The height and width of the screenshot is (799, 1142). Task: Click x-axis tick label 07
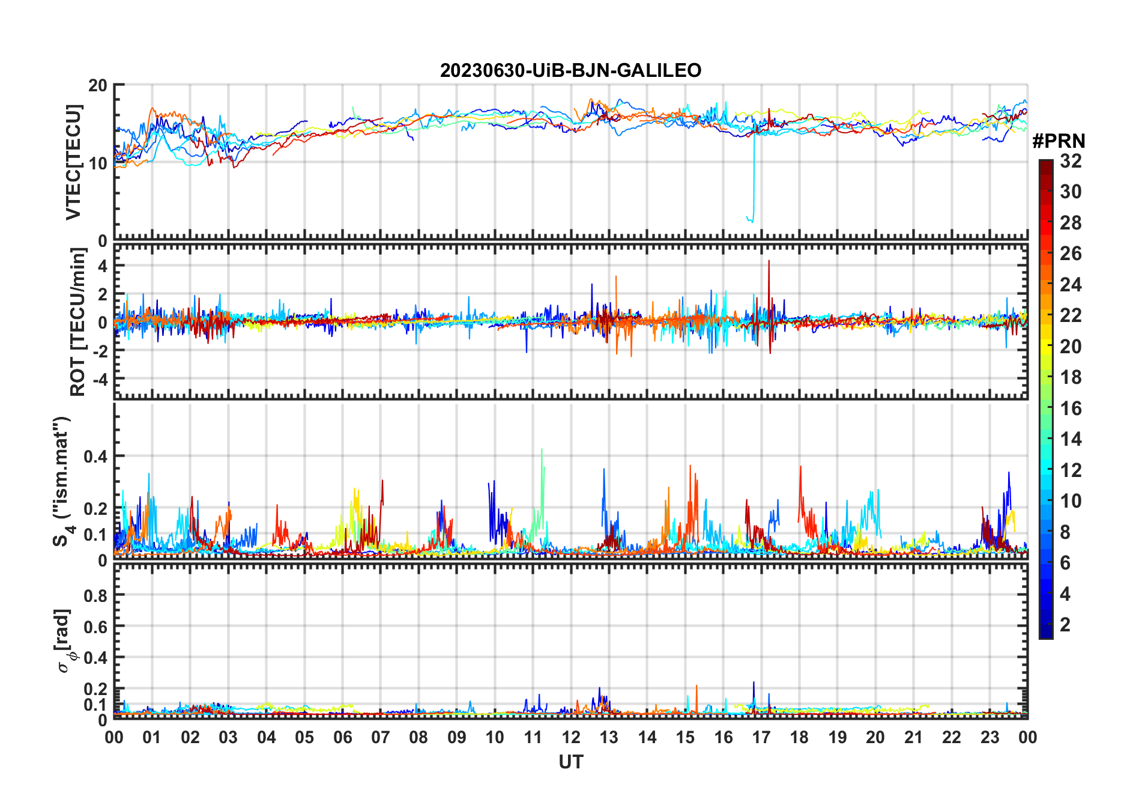pyautogui.click(x=381, y=737)
